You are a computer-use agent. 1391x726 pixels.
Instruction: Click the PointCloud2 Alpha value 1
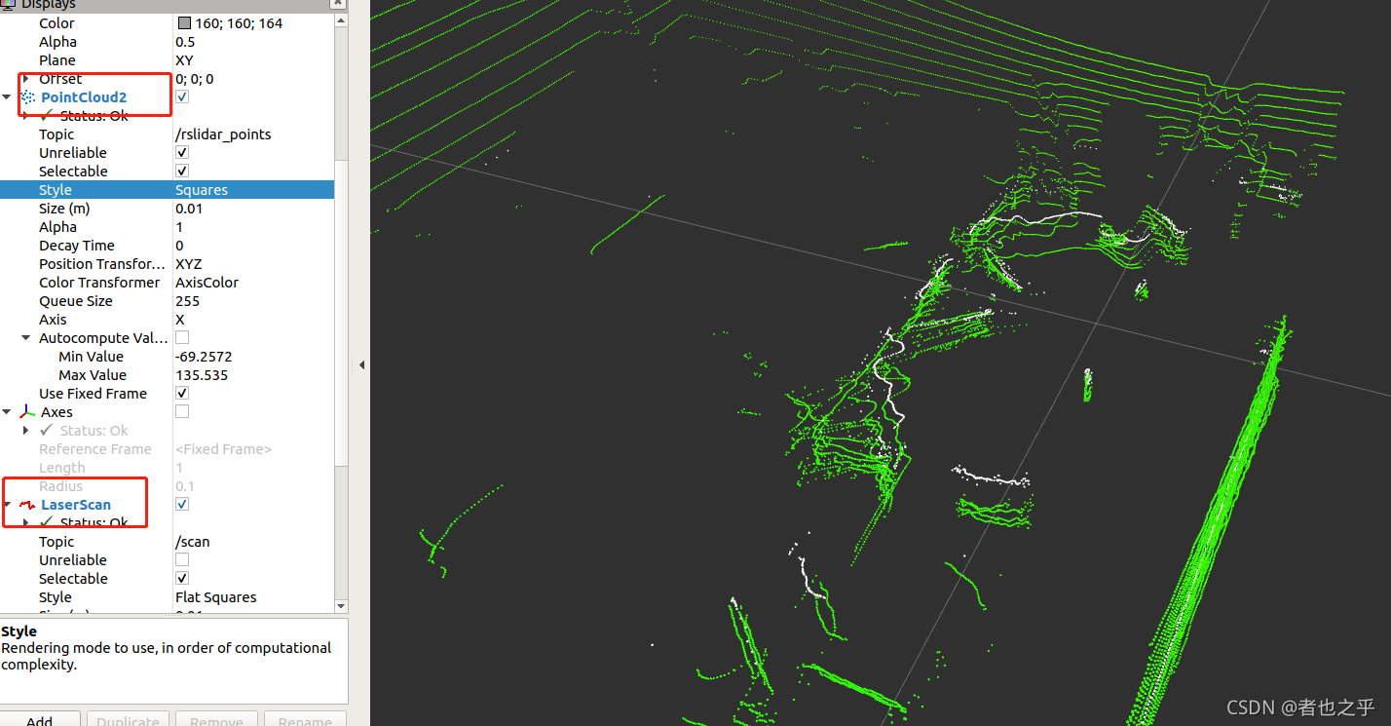pos(179,227)
